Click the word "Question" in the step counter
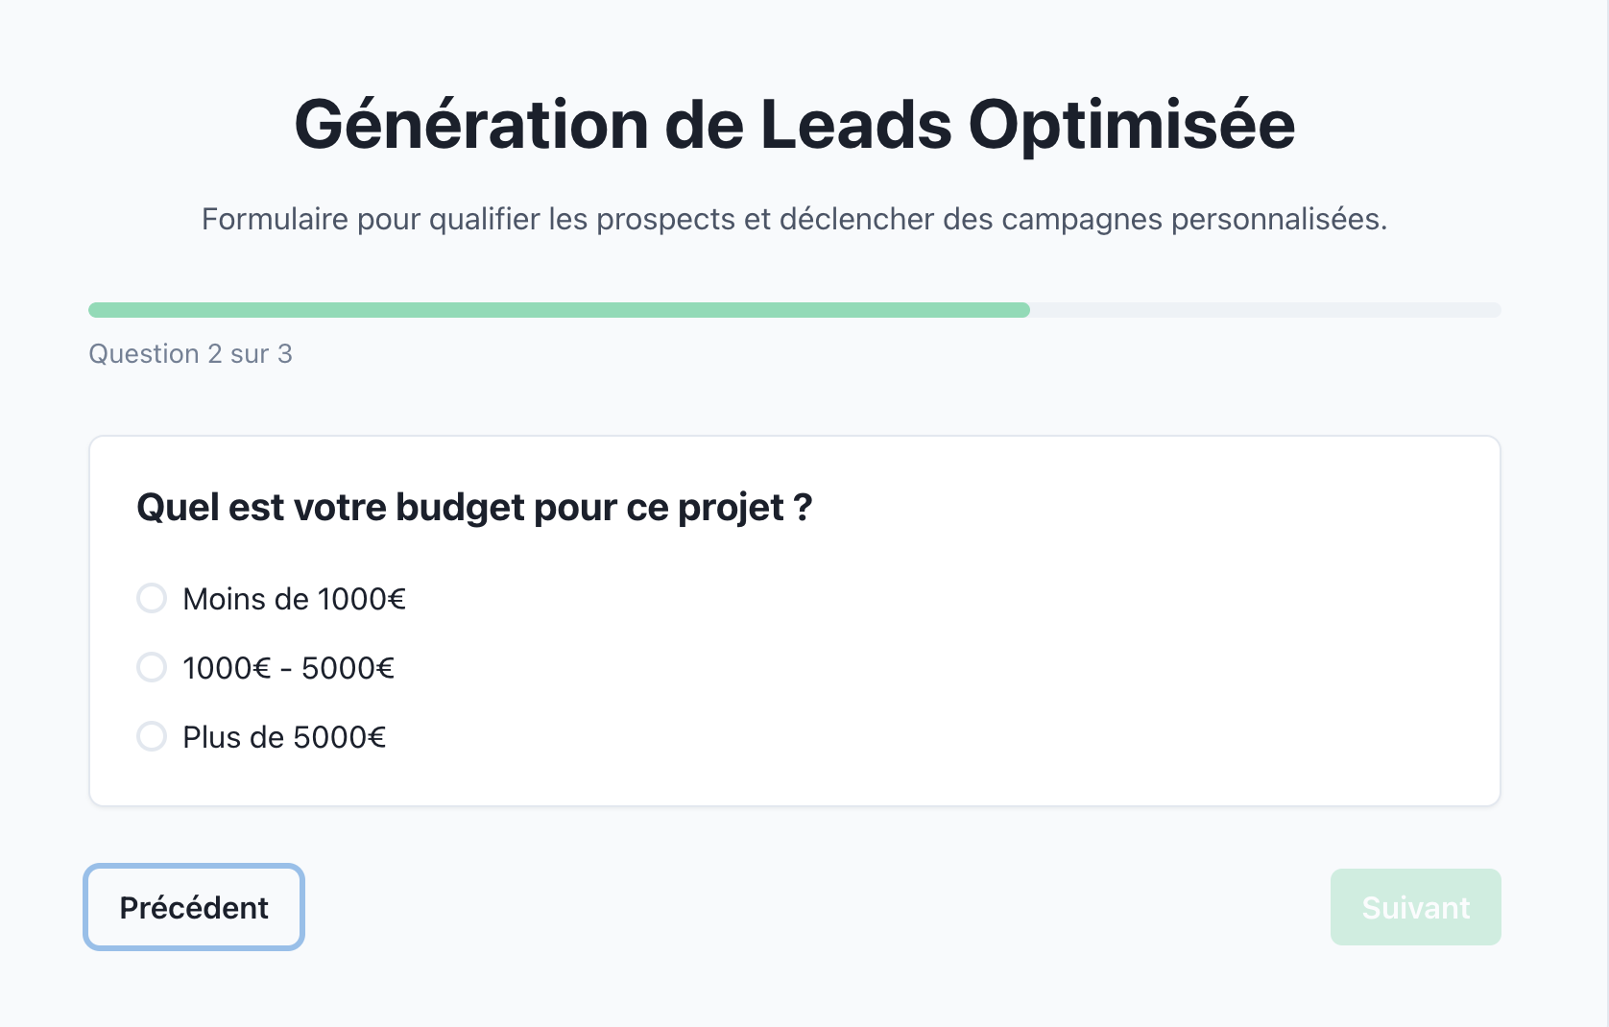 [x=144, y=354]
